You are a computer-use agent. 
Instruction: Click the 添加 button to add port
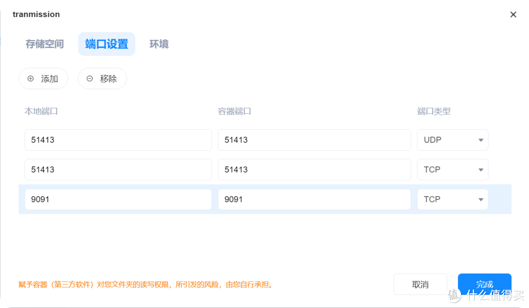coord(43,79)
